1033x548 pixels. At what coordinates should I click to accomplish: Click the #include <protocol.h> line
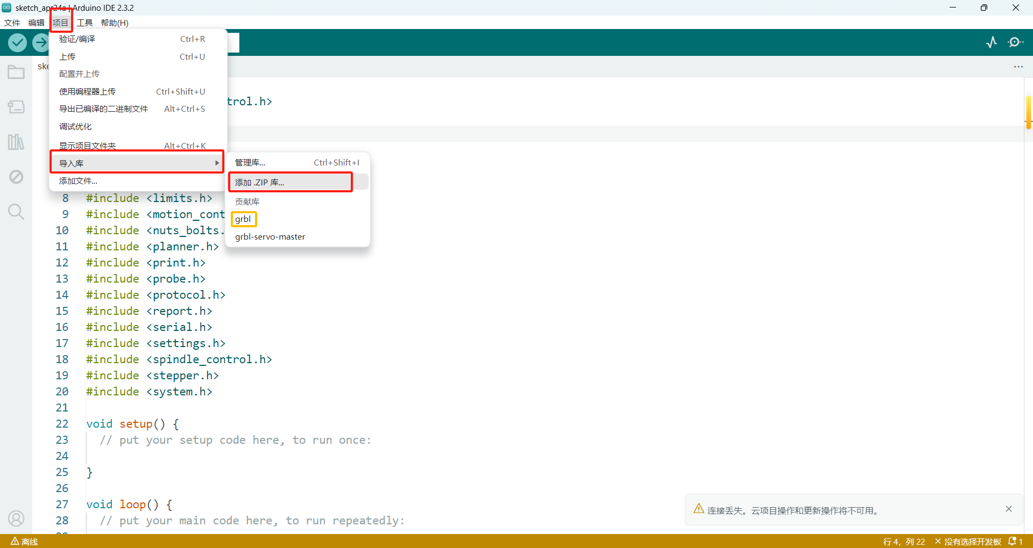155,295
